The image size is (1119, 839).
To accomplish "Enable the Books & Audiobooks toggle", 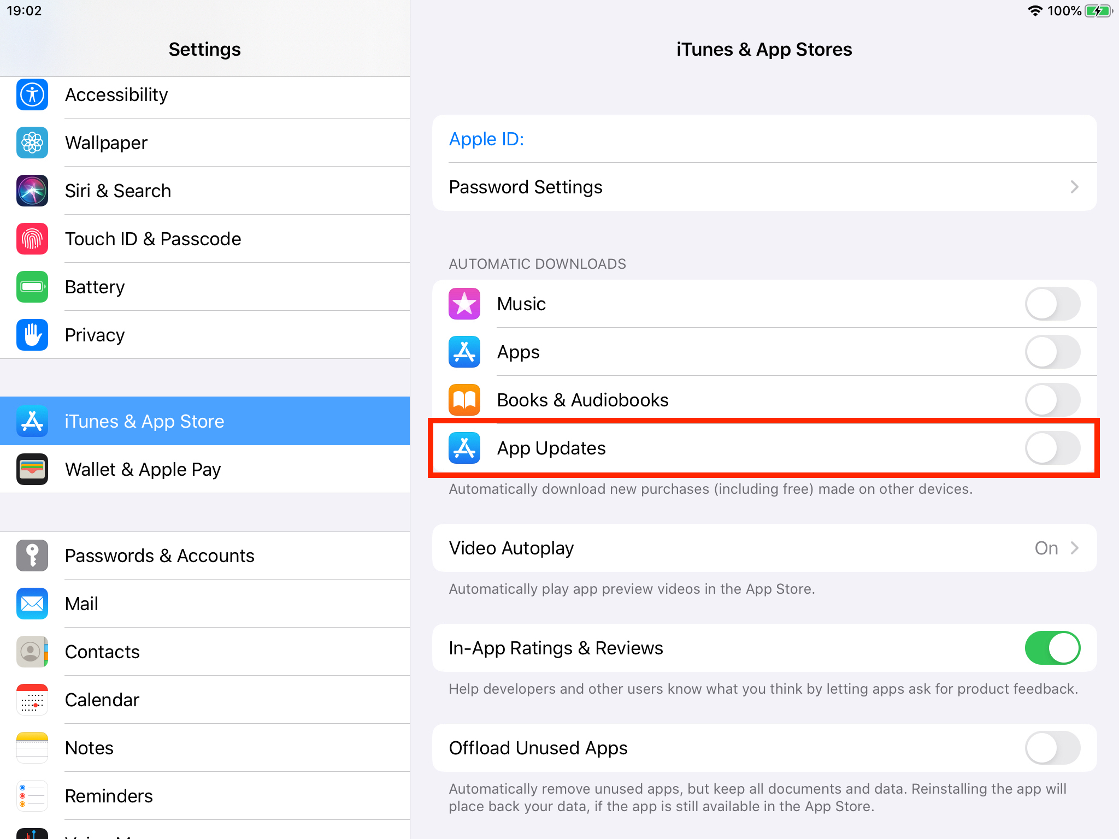I will [1052, 400].
